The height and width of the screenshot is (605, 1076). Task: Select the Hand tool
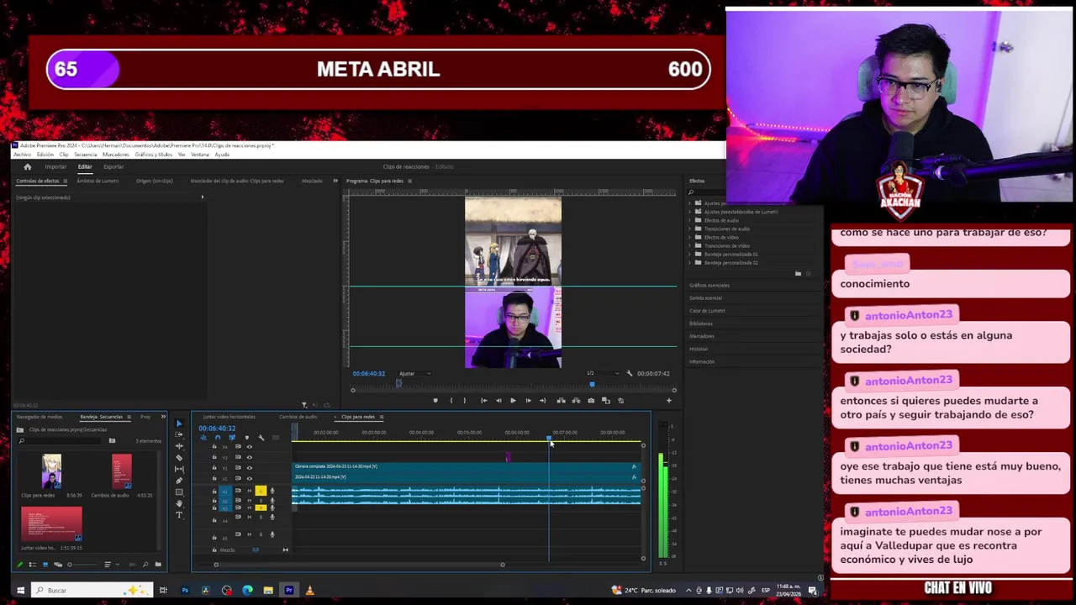coord(179,503)
